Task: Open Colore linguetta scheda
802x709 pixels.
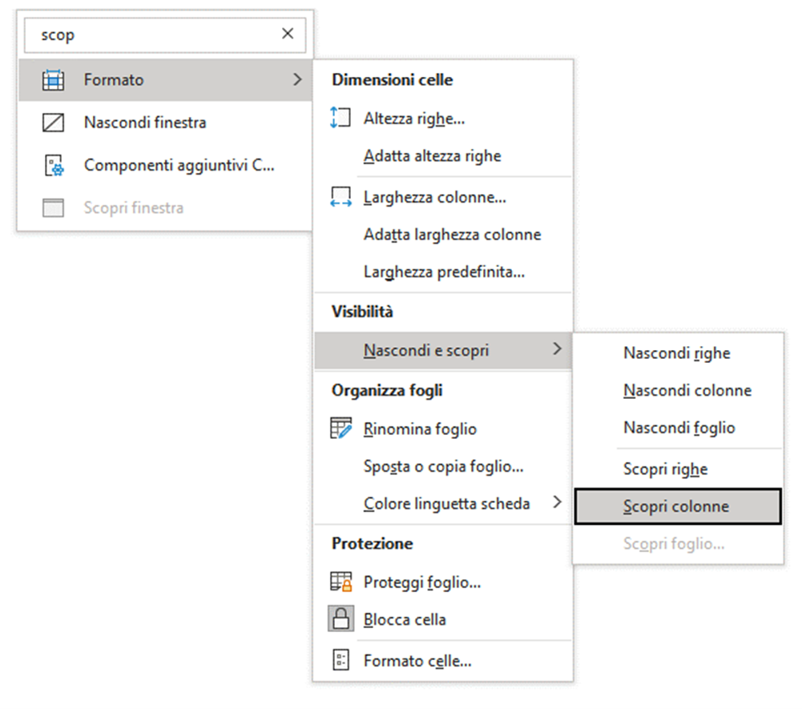Action: tap(443, 503)
